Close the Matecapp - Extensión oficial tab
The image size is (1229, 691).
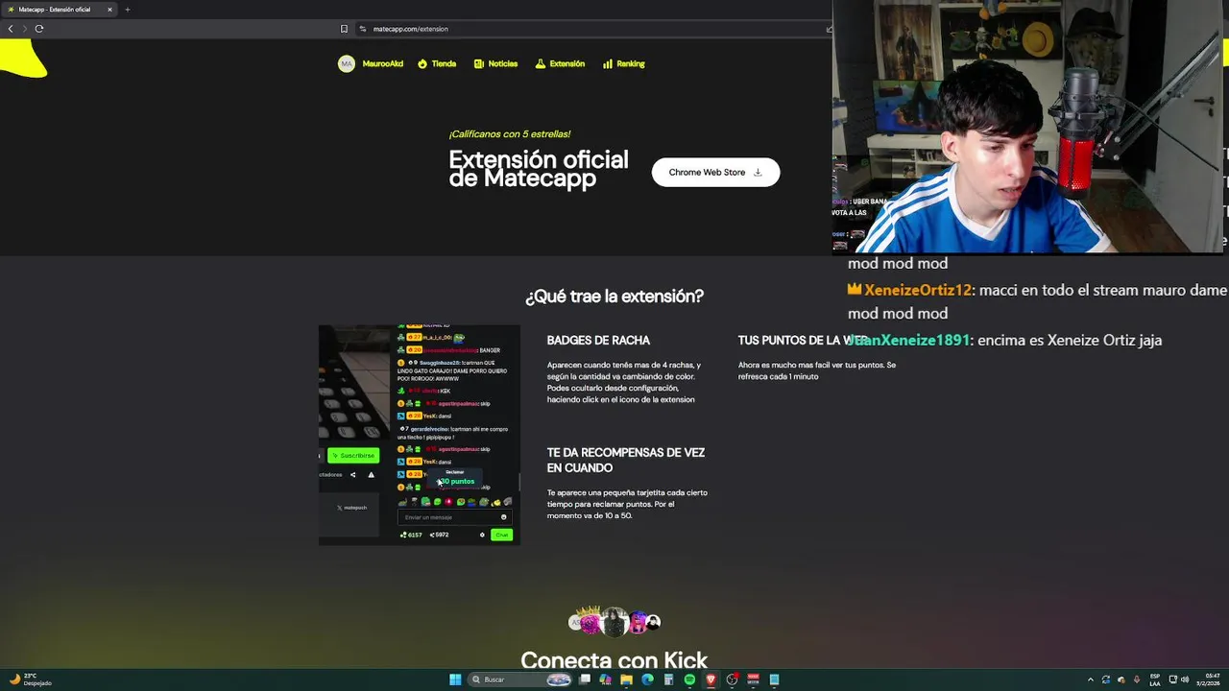click(109, 10)
